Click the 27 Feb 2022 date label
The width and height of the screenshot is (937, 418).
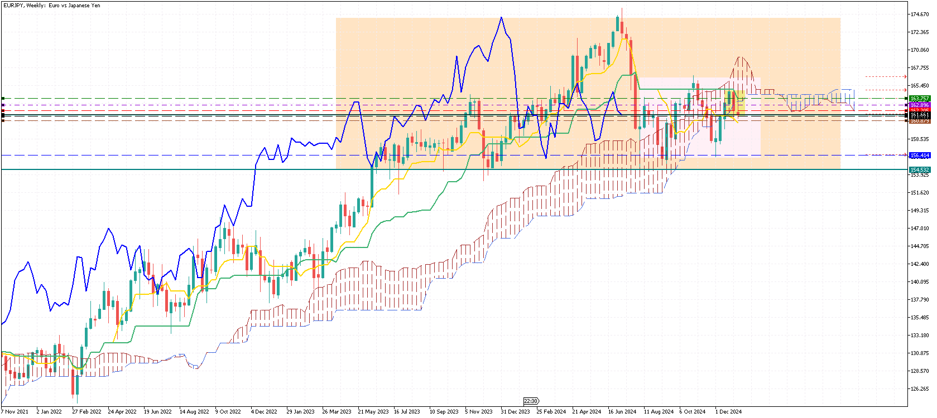point(87,412)
